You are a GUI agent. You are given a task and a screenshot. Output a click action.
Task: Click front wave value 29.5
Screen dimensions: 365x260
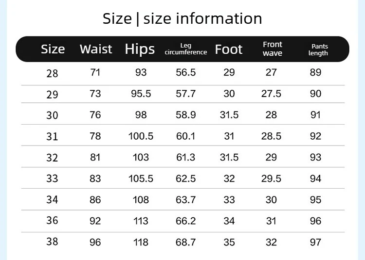coord(271,179)
